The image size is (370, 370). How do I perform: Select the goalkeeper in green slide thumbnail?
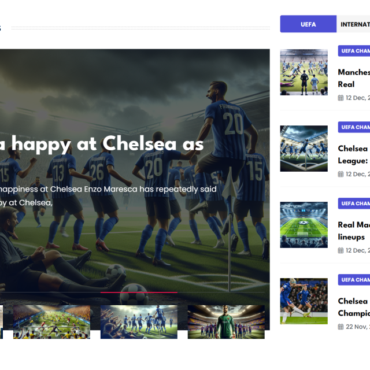[226, 321]
